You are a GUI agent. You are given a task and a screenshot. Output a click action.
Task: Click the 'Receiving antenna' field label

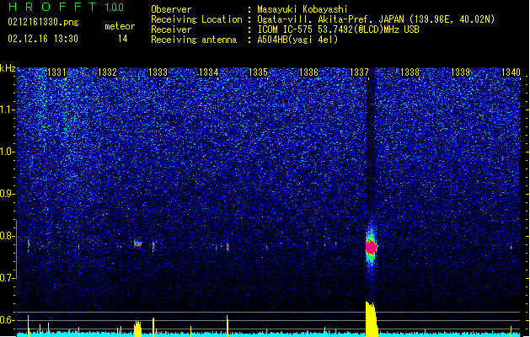point(194,40)
